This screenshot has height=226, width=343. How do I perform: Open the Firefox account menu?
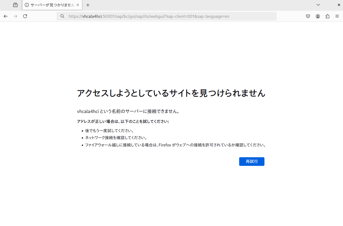coord(318,16)
